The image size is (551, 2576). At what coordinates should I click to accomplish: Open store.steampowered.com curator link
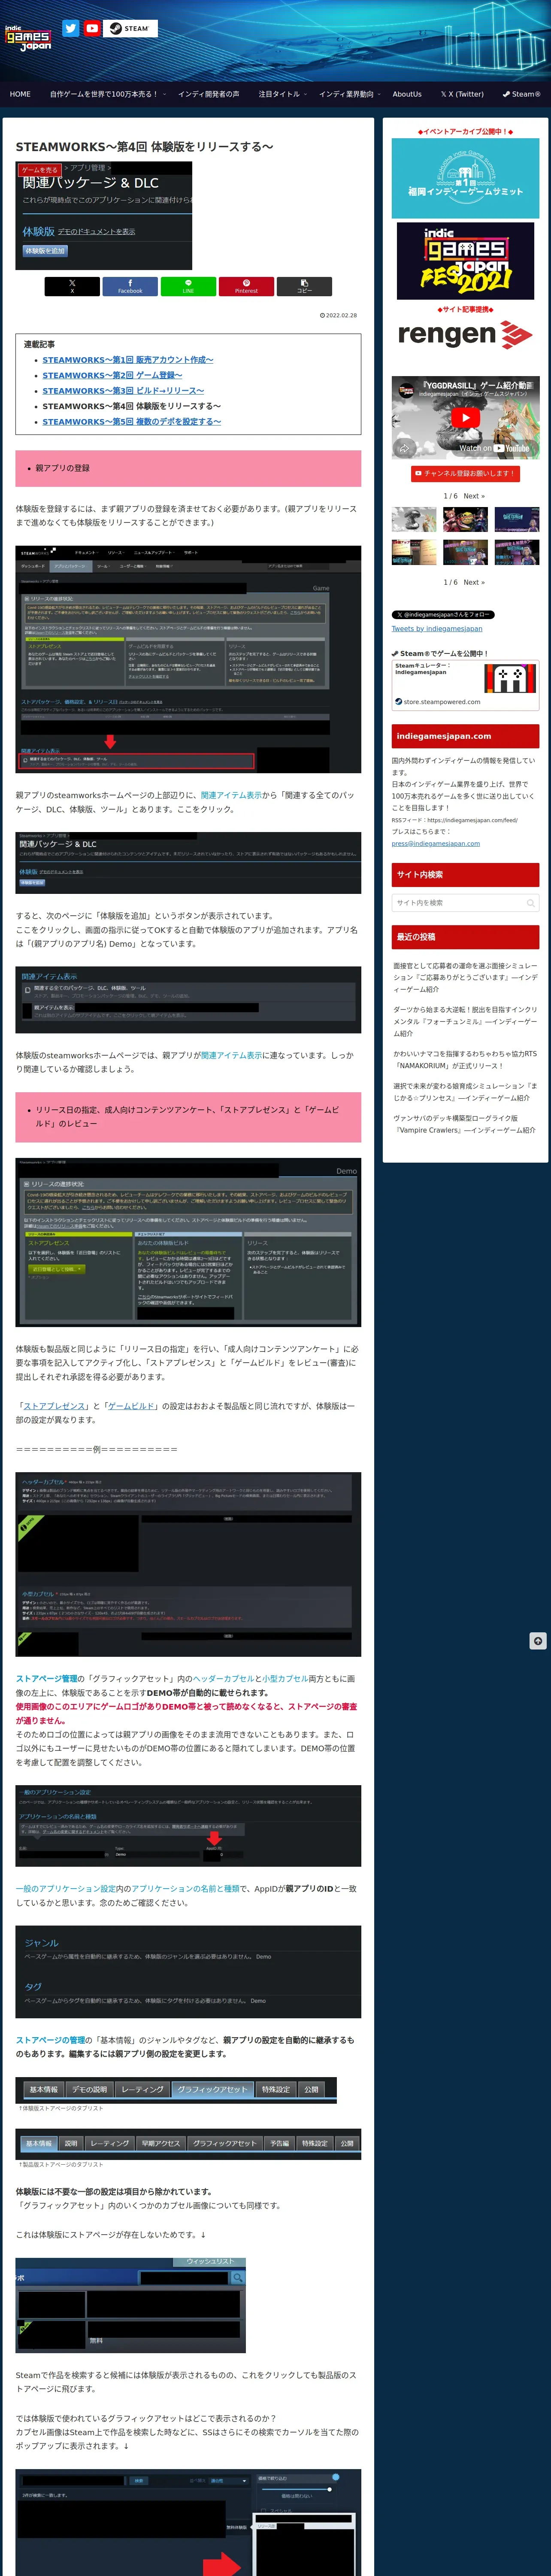(442, 702)
